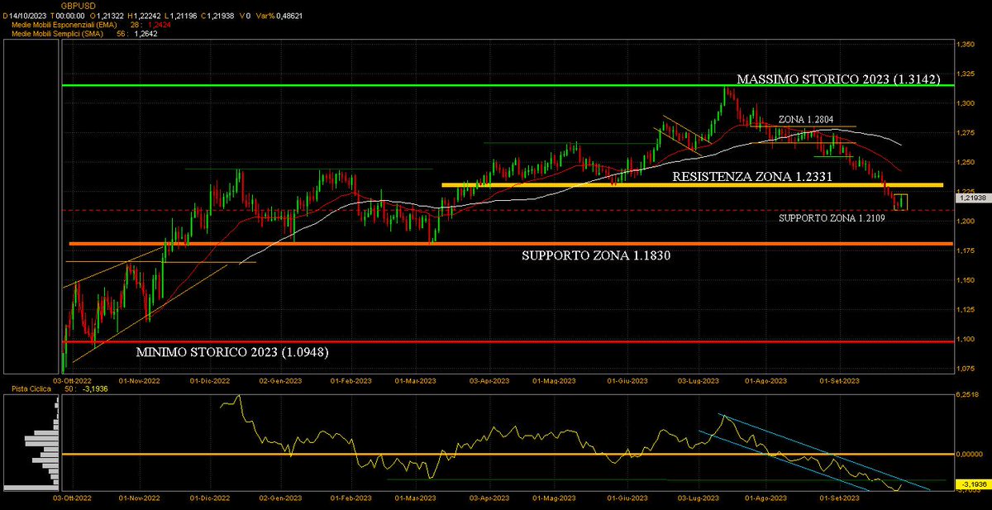Click the SUPPORTO ZONA 1.2109 label
The image size is (992, 510).
832,218
